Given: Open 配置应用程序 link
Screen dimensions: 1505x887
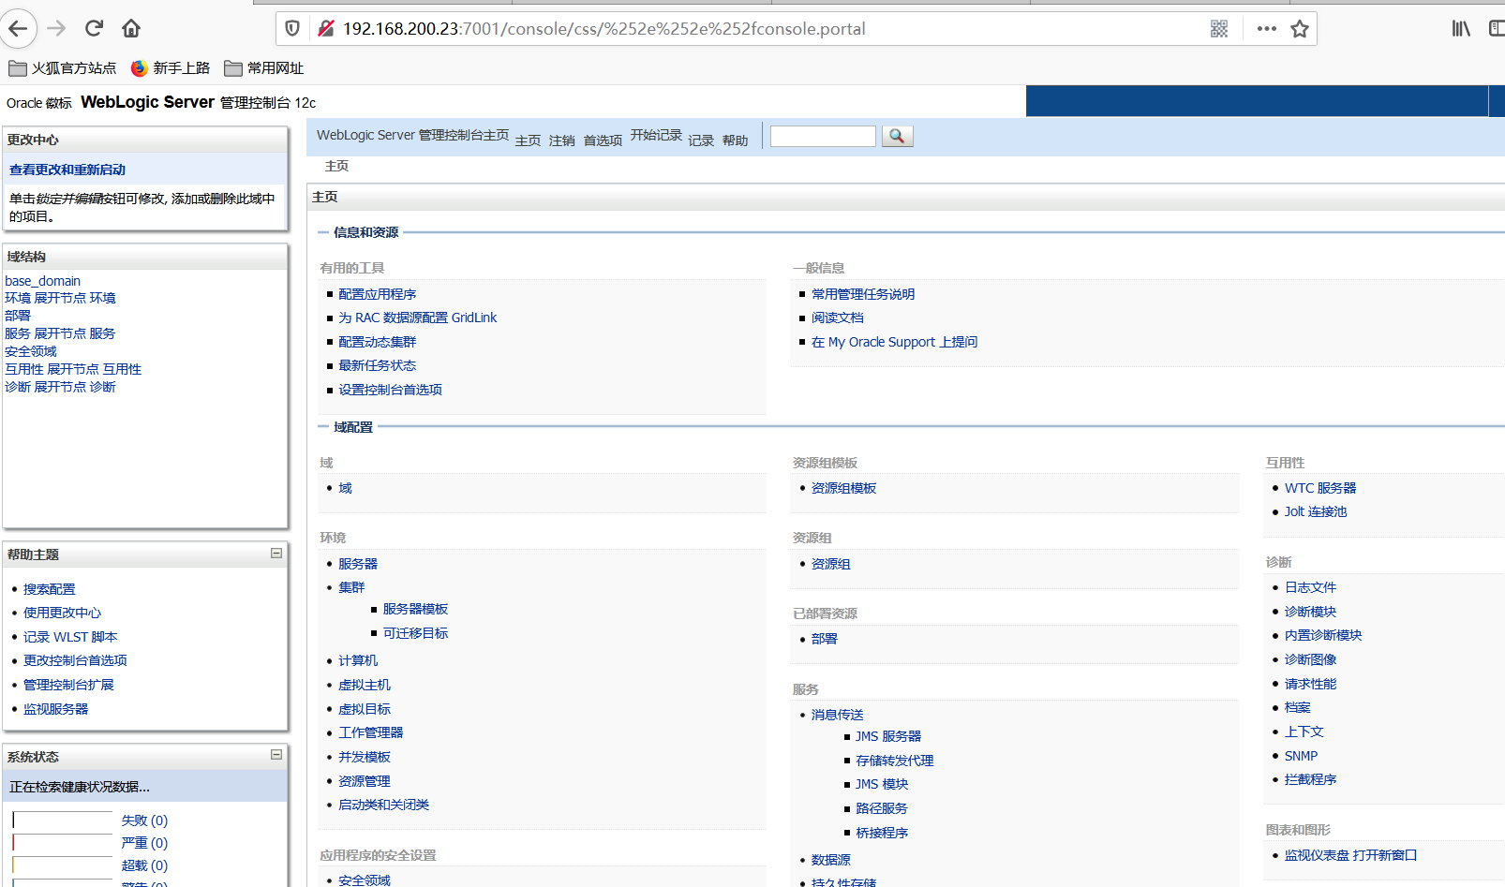Looking at the screenshot, I should 378,294.
